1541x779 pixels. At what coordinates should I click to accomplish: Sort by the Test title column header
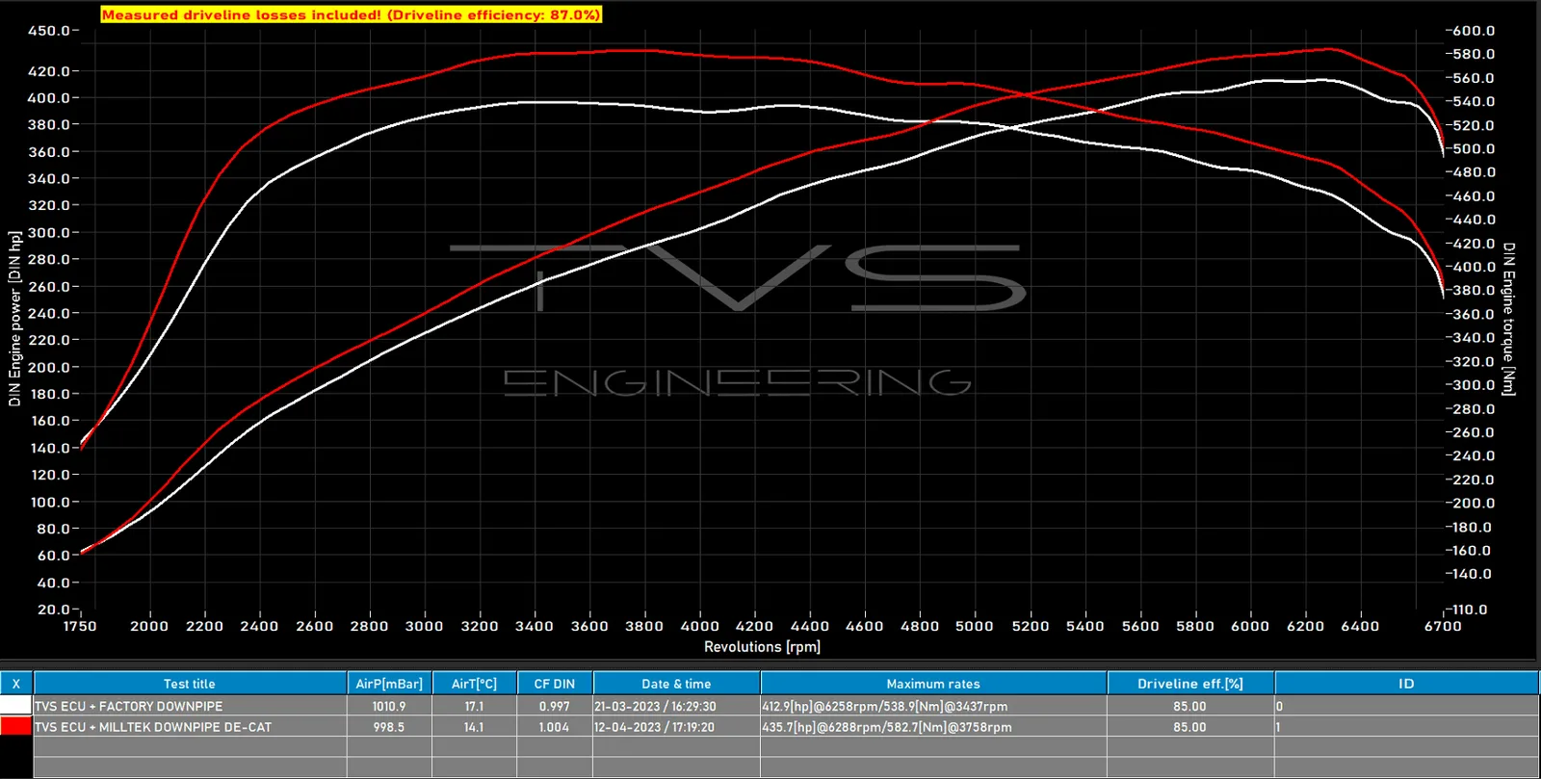[x=190, y=684]
